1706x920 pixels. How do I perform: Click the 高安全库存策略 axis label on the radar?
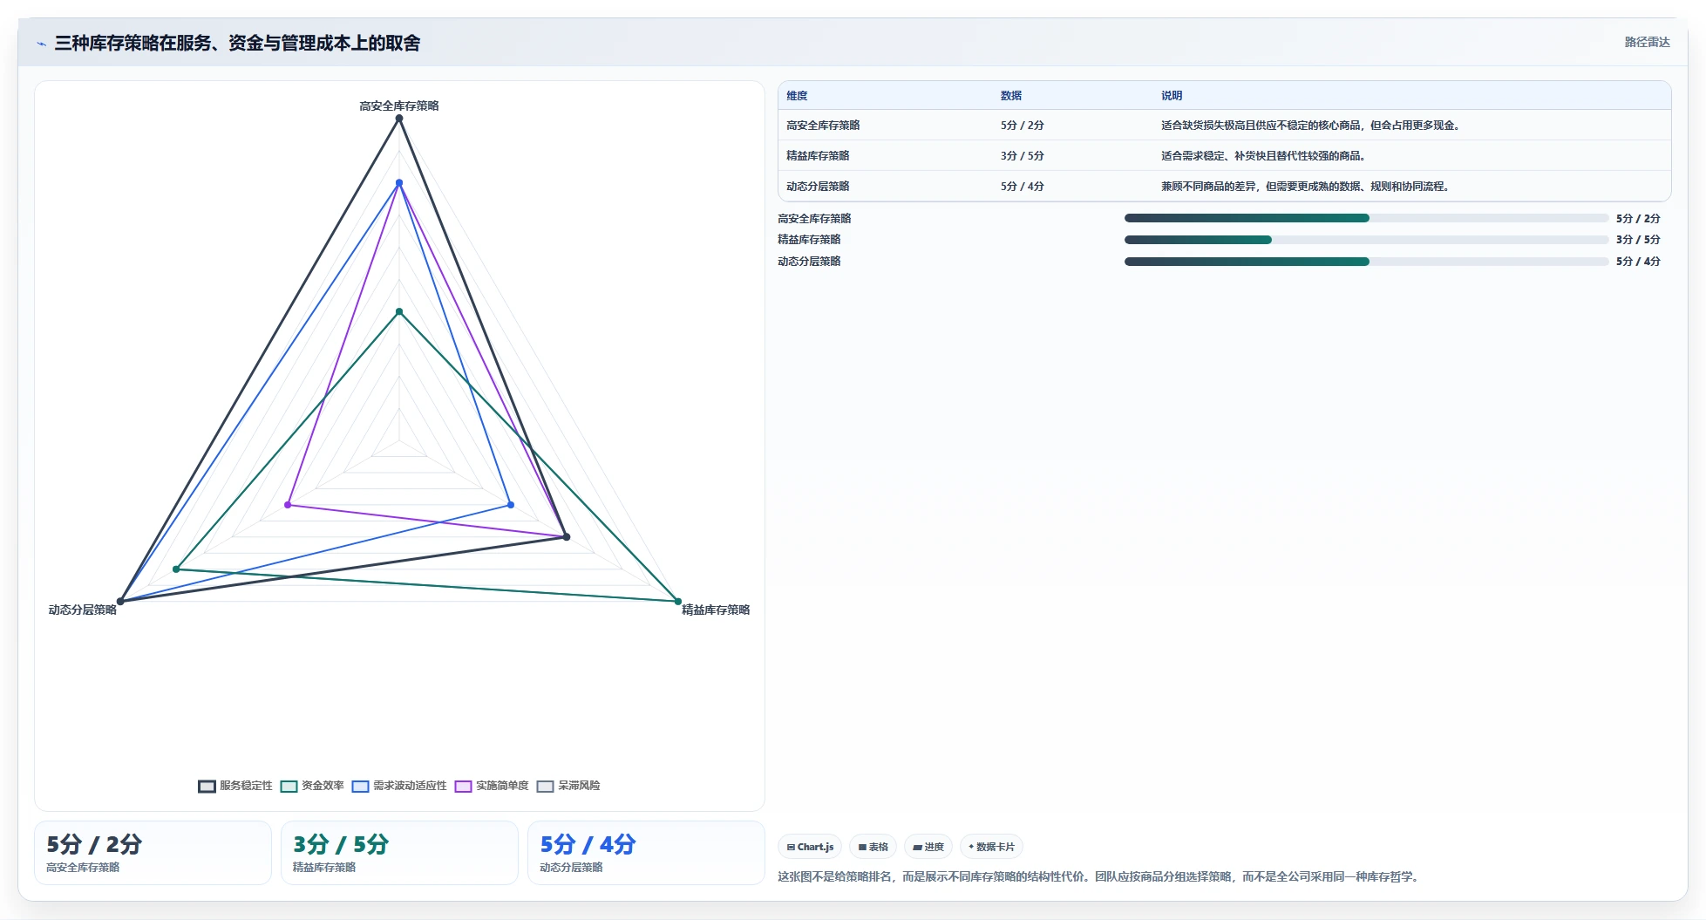(399, 106)
